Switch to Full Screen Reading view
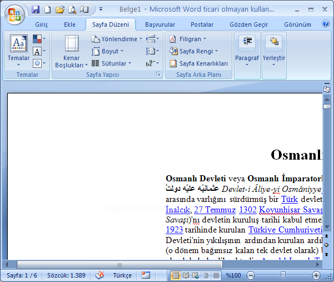 click(x=186, y=276)
